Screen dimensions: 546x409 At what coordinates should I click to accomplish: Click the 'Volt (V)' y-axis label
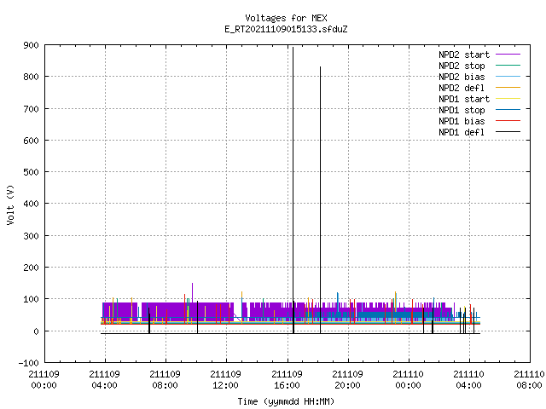(x=10, y=204)
